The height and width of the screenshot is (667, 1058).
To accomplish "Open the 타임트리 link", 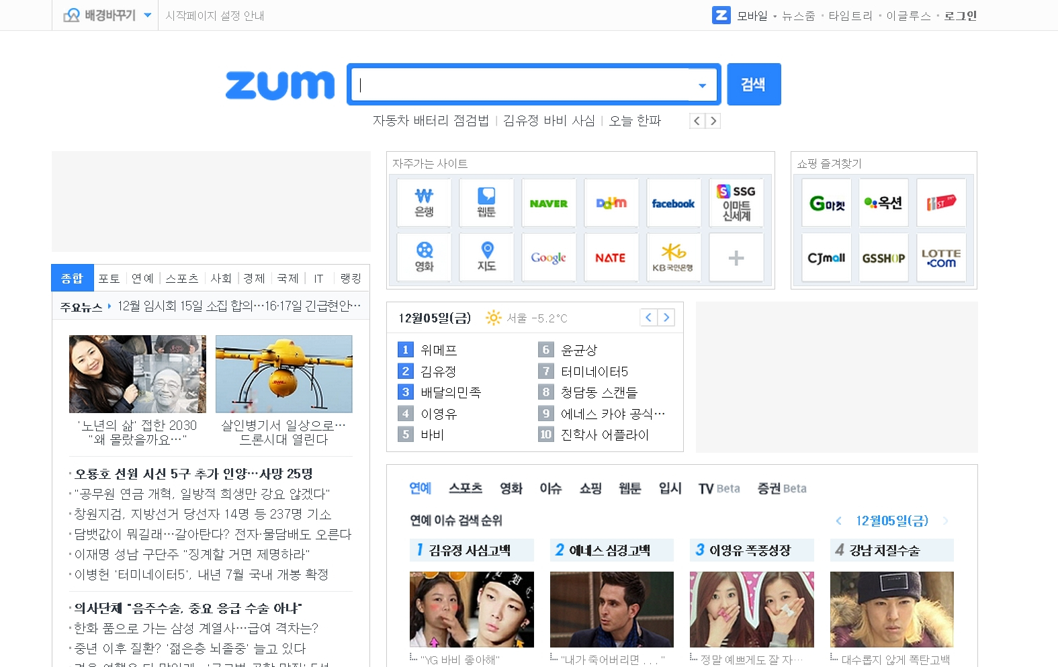I will (x=850, y=15).
